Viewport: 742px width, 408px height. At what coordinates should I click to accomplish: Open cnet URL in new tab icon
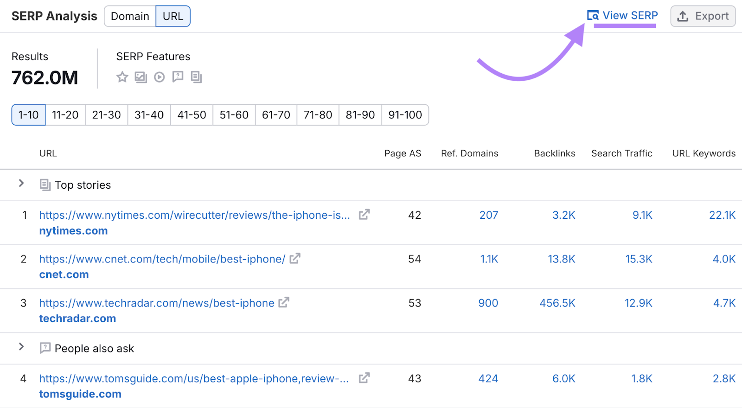coord(295,259)
